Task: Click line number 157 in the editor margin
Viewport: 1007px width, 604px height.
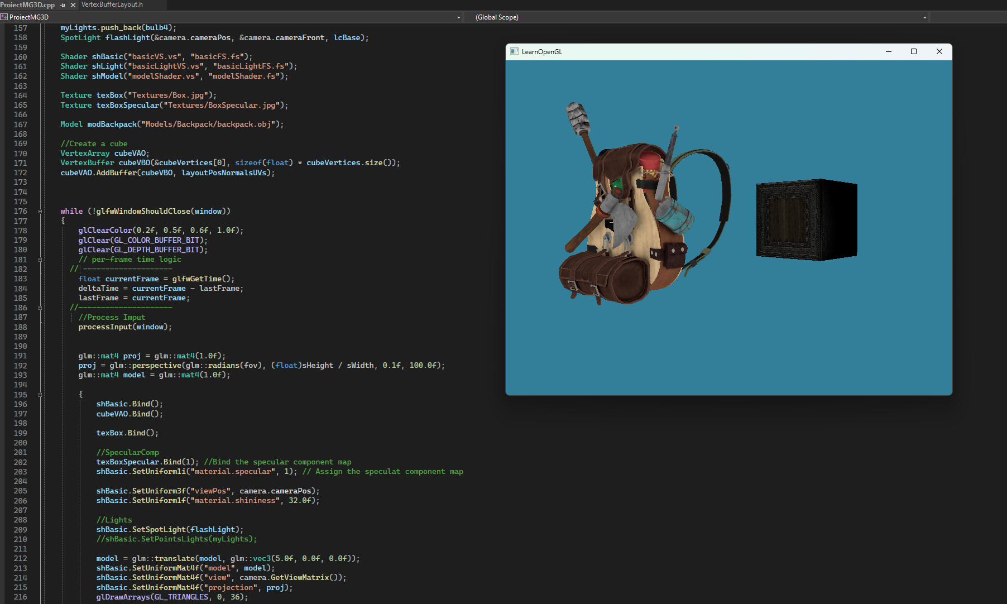Action: (20, 27)
